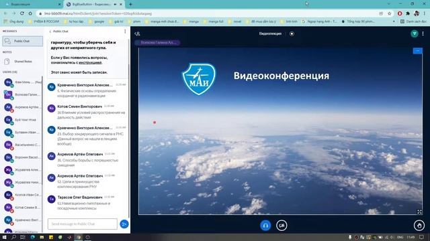Click the MAI logo on the slide
430x241 pixels.
pyautogui.click(x=199, y=79)
